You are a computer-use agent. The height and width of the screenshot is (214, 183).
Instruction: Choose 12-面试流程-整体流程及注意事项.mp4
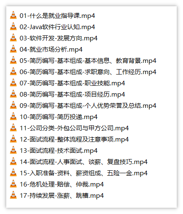coord(74,139)
